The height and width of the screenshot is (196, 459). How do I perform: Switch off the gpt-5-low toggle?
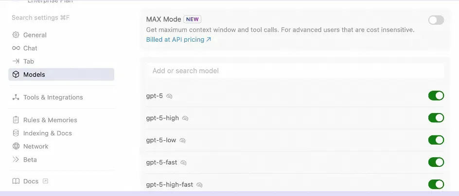(436, 140)
